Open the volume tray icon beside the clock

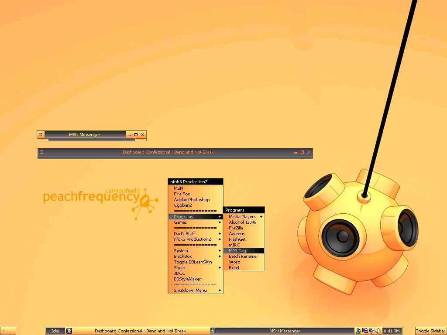tap(378, 331)
